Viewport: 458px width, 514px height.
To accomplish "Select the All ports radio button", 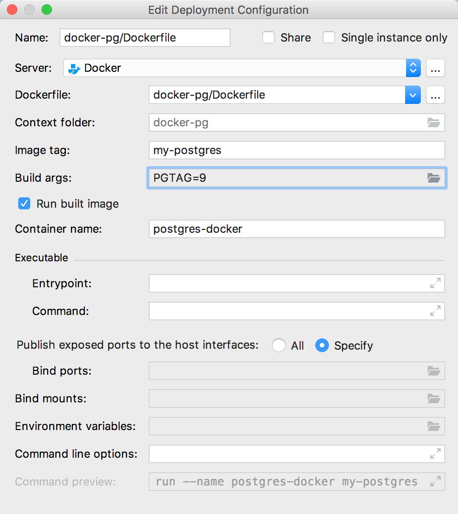I will click(x=278, y=345).
